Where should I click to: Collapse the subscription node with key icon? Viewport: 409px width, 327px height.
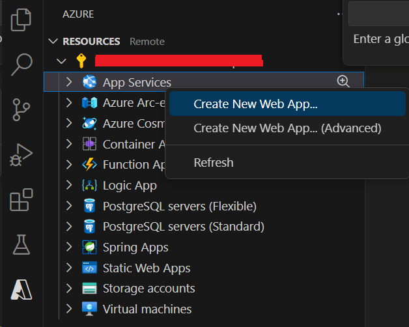62,61
